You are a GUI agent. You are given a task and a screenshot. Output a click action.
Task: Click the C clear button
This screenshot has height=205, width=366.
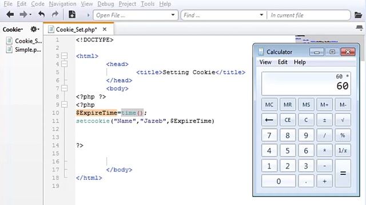pos(306,120)
